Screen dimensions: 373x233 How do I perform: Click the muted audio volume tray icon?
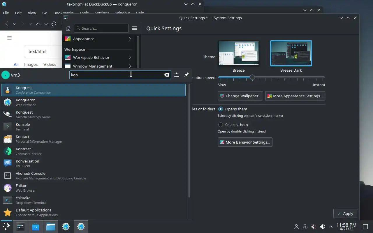pos(314,227)
